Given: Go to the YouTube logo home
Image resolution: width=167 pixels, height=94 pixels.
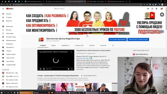Looking at the screenshot, I should (10, 9).
